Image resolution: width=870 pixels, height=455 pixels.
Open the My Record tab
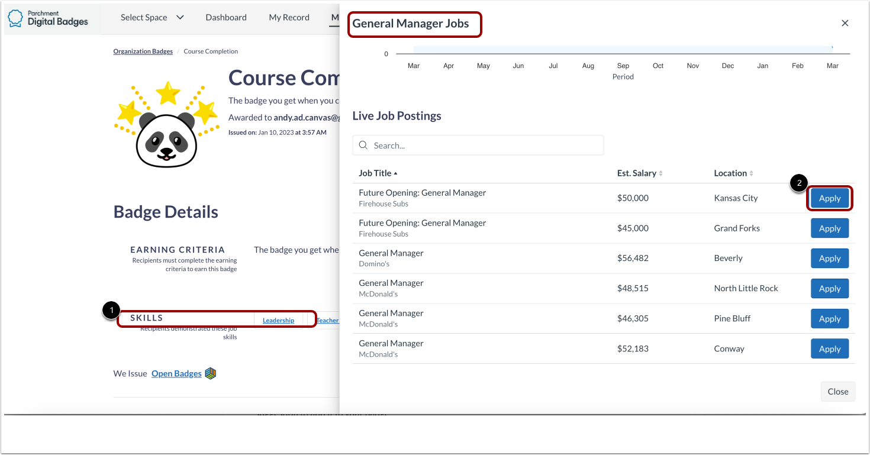(289, 18)
